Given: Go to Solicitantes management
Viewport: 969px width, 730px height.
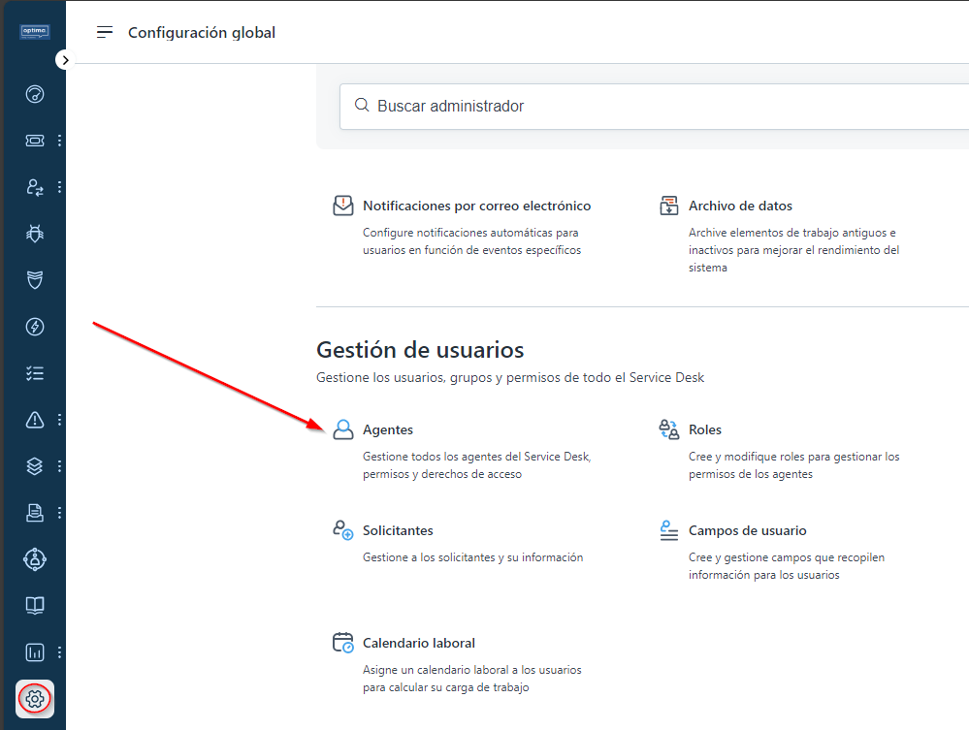Looking at the screenshot, I should pos(397,530).
